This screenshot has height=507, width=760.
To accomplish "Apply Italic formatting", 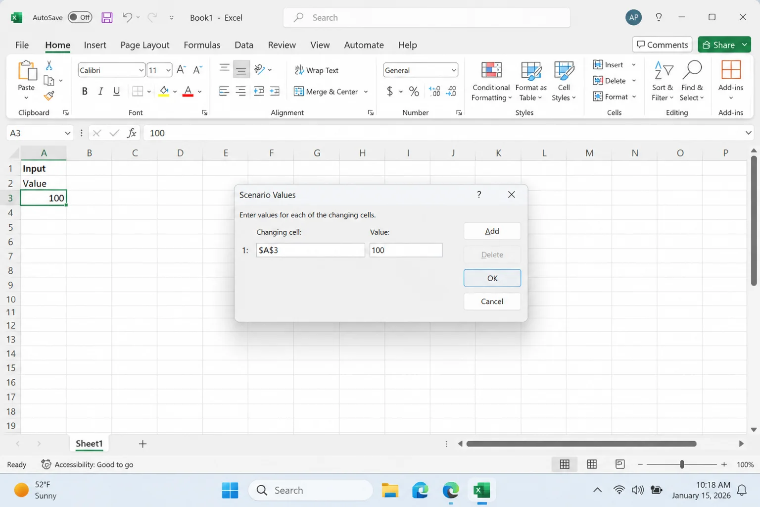I will pyautogui.click(x=100, y=91).
